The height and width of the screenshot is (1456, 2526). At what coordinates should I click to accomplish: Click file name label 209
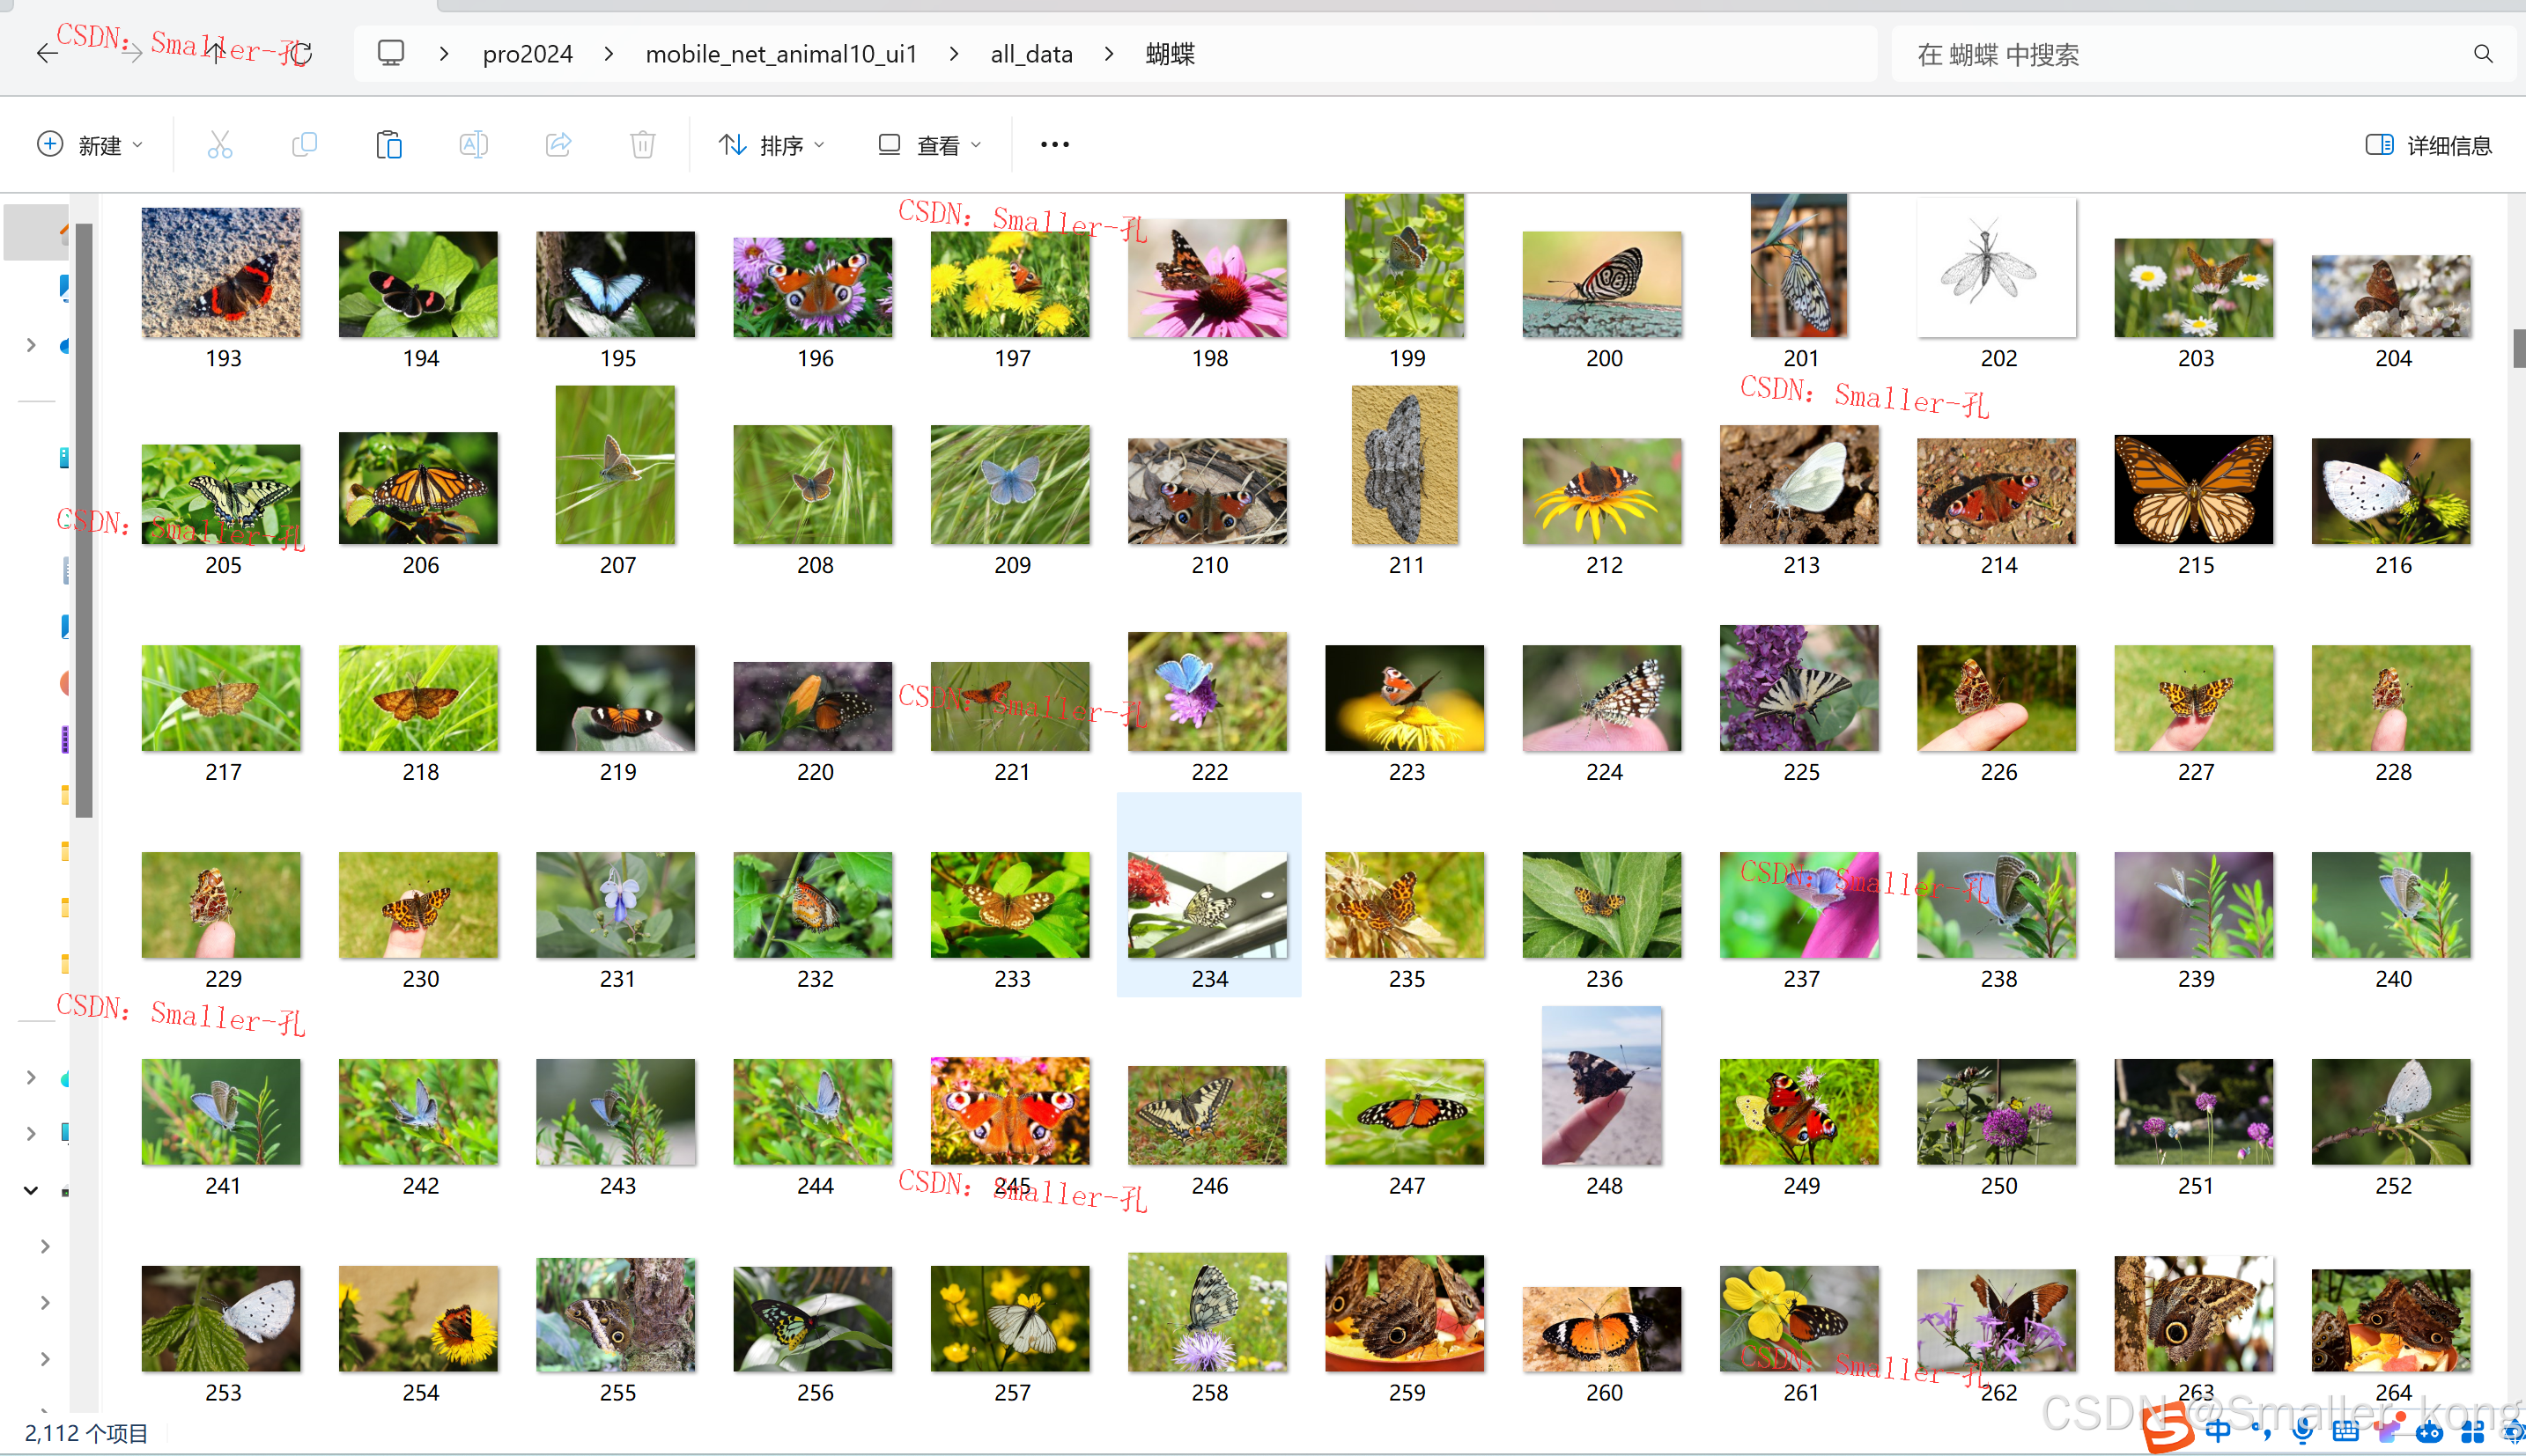pos(1012,565)
